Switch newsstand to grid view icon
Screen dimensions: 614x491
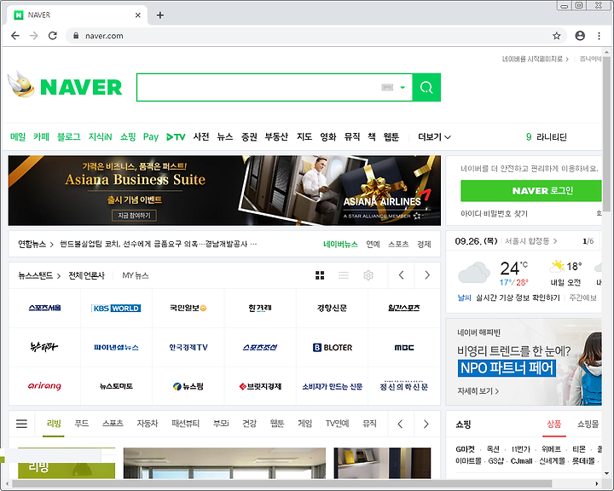pos(320,275)
